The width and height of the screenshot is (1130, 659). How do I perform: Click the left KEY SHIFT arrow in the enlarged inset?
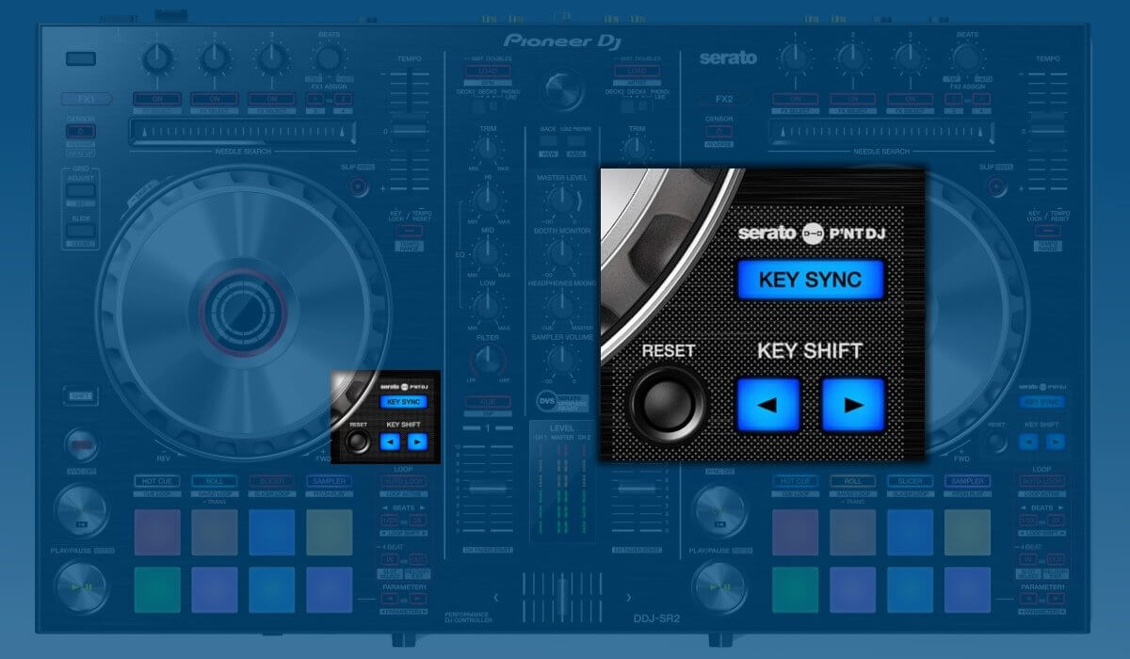768,405
